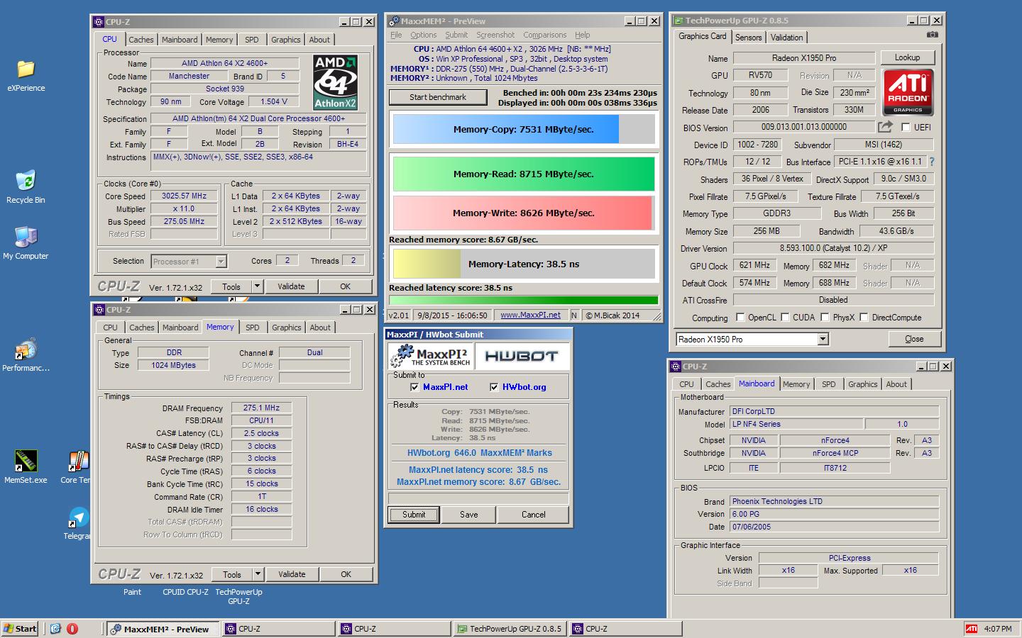Open the Comparisons menu in MaxxMEM²

(x=544, y=35)
